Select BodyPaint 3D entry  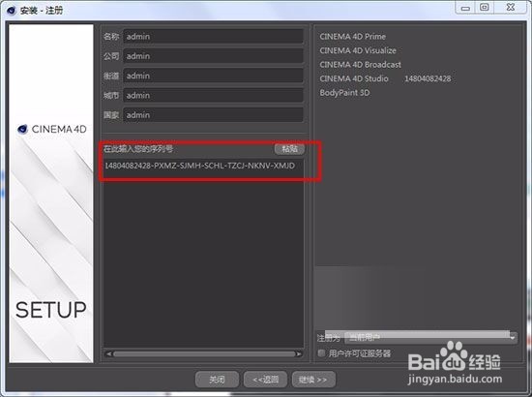tap(344, 93)
